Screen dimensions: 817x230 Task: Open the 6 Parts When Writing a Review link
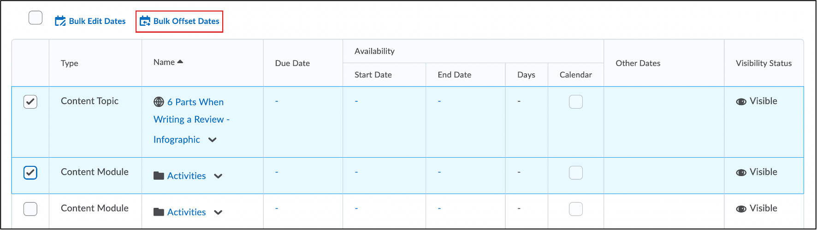(195, 102)
